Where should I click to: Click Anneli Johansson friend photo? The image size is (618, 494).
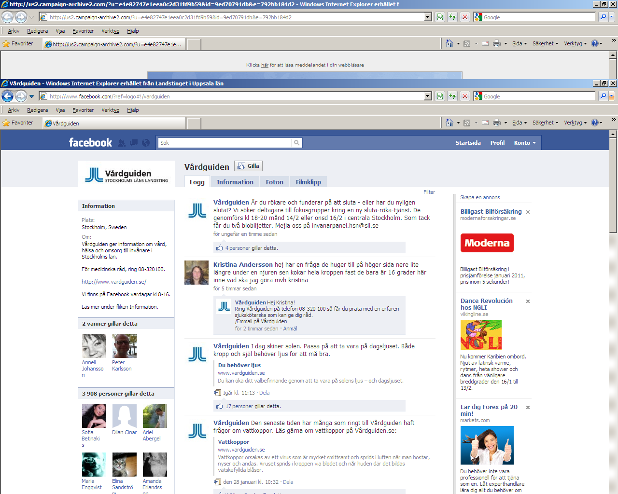94,346
